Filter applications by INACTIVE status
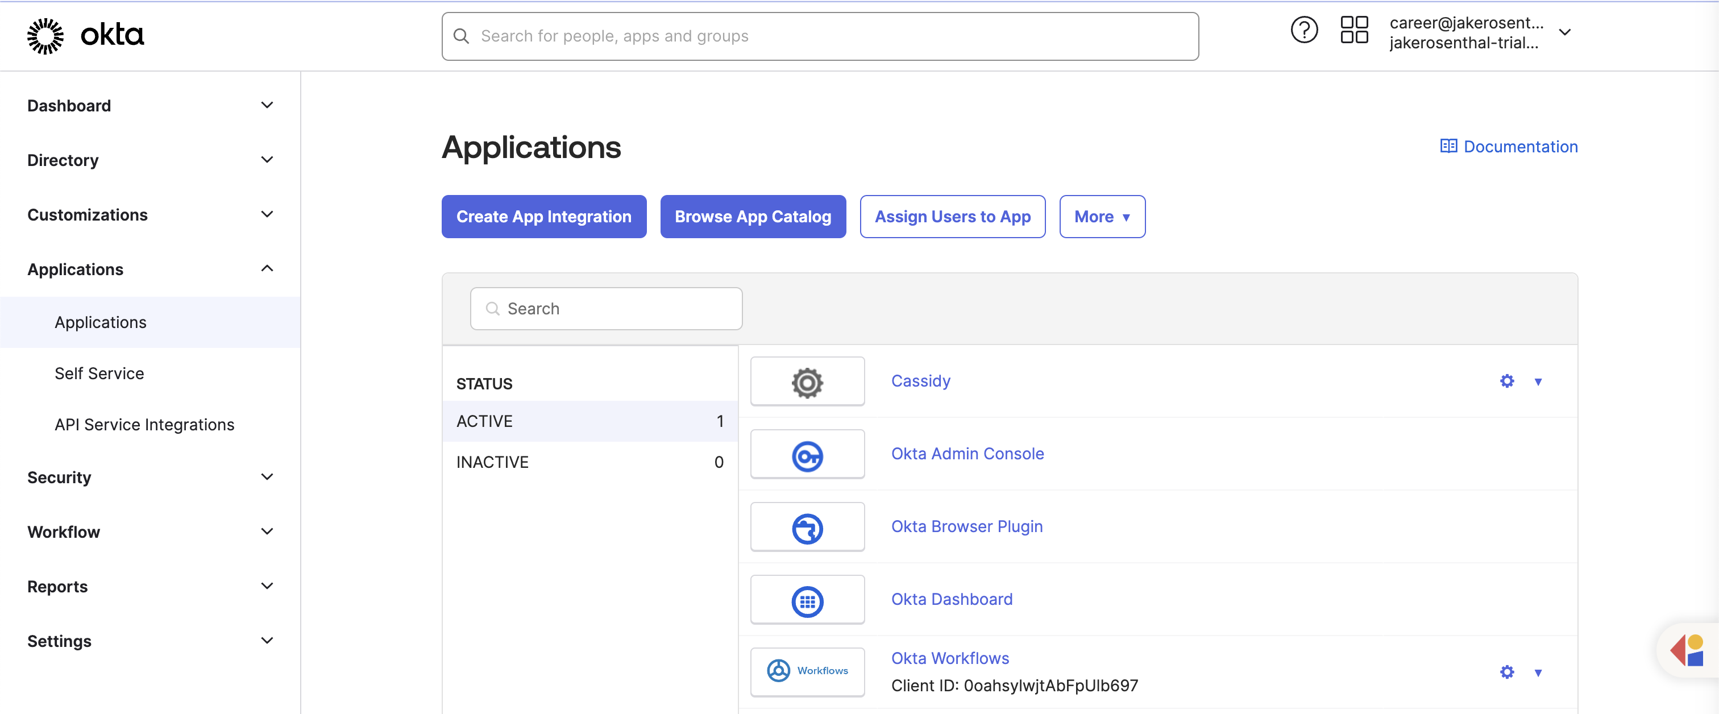 (x=492, y=461)
